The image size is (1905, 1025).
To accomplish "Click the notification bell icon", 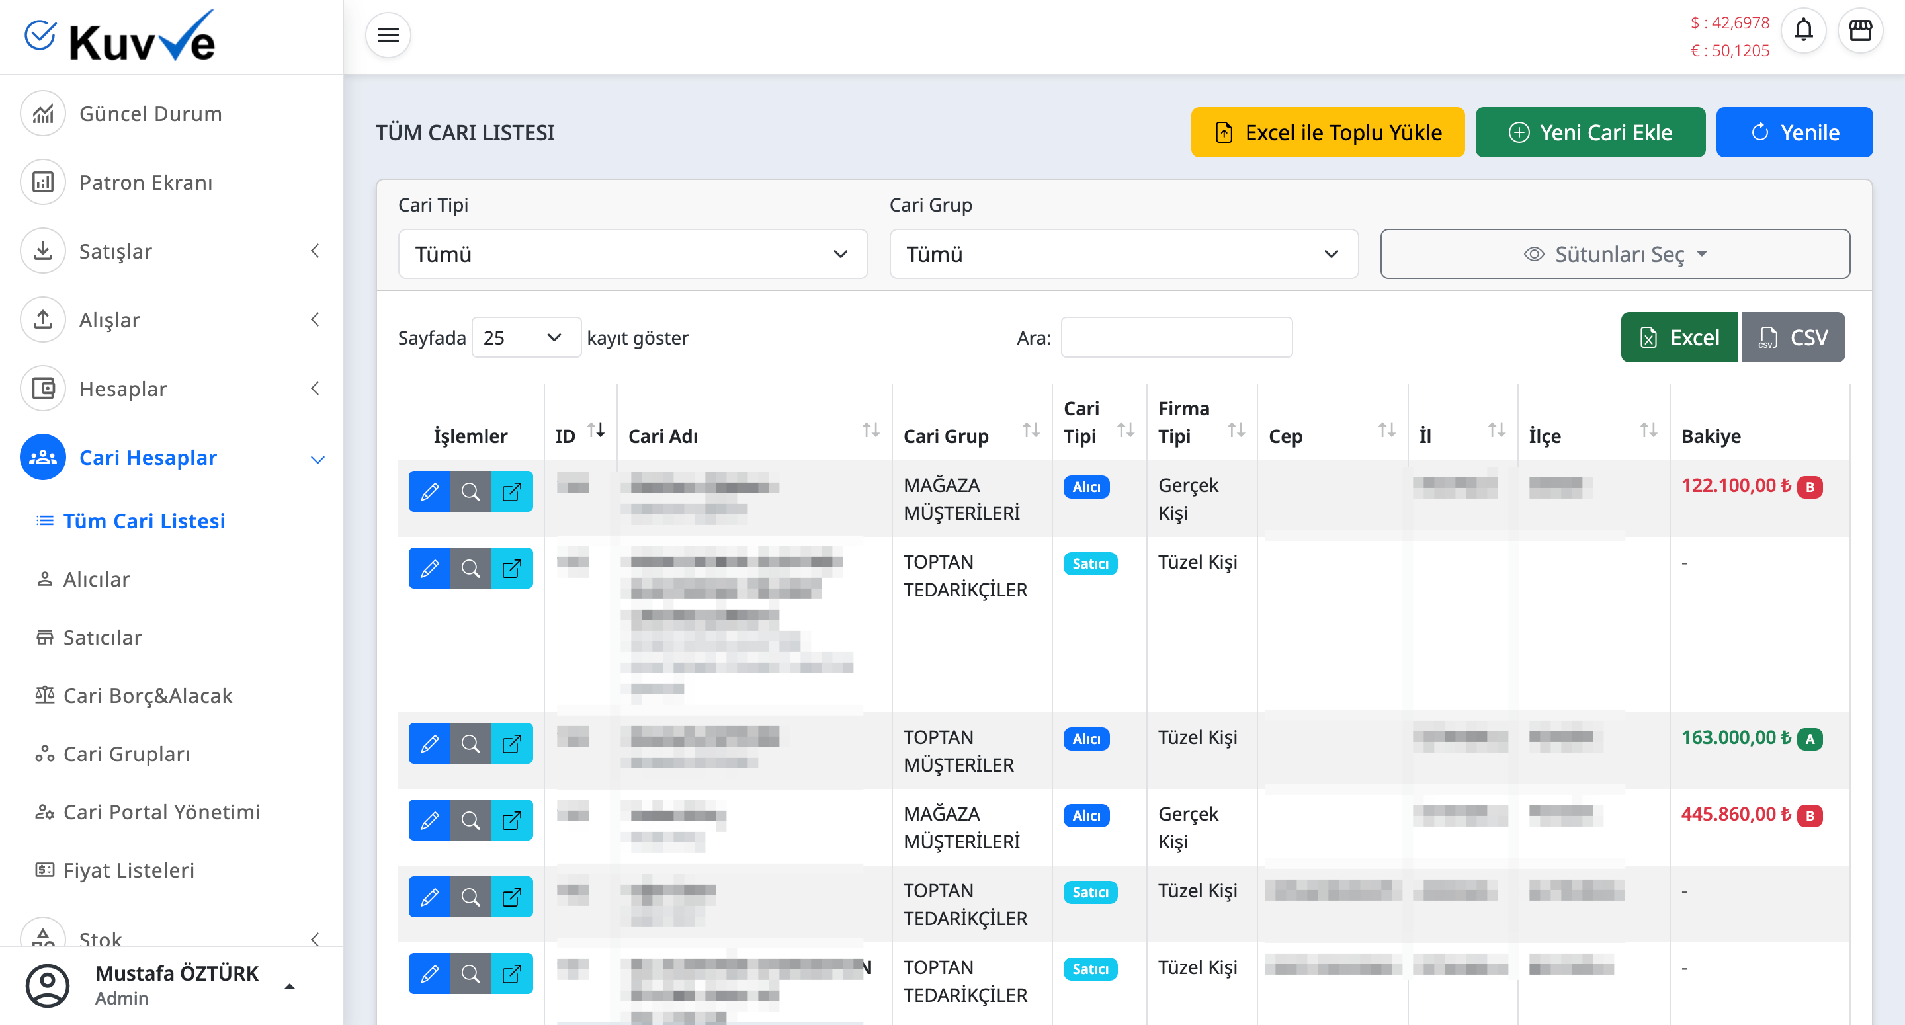I will pyautogui.click(x=1803, y=31).
